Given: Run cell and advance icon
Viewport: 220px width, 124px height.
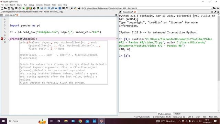Looking at the screenshot, I should tap(31, 8).
